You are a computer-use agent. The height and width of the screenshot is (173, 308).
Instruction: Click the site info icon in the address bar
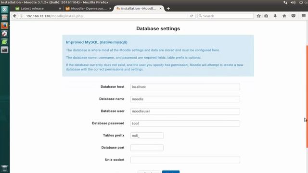[21, 16]
